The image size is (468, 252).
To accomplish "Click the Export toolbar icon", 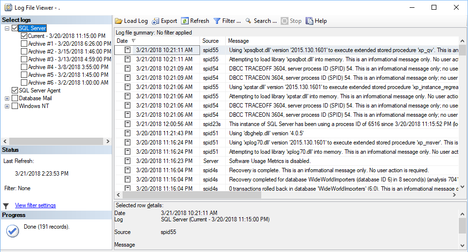I will tap(156, 21).
